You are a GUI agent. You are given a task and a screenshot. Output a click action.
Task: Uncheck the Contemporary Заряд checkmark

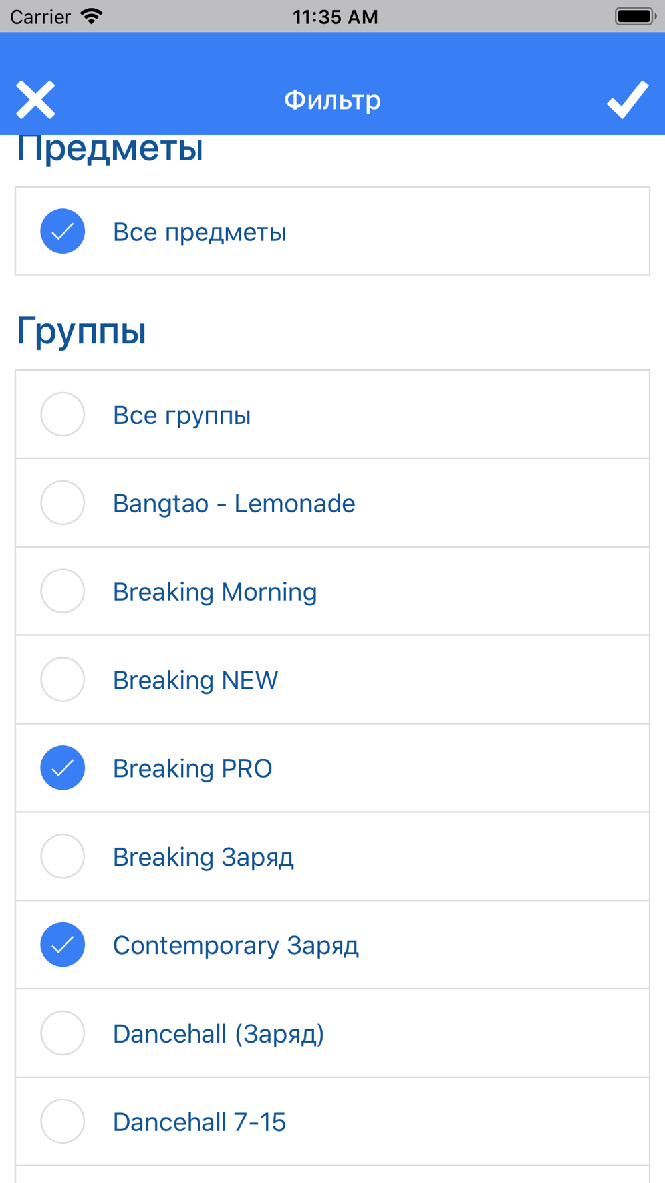tap(63, 945)
